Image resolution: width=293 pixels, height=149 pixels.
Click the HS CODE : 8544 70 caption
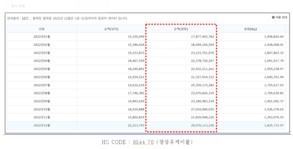[147, 142]
